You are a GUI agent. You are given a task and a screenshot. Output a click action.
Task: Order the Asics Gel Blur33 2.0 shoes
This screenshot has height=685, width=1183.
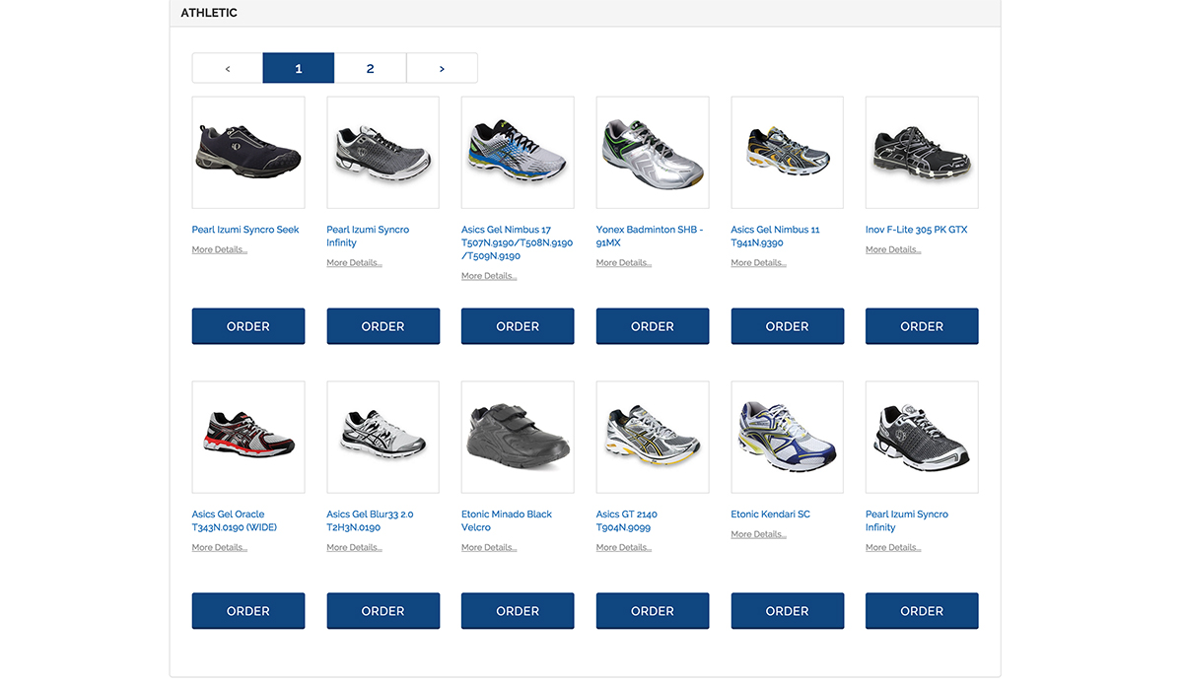pos(383,610)
